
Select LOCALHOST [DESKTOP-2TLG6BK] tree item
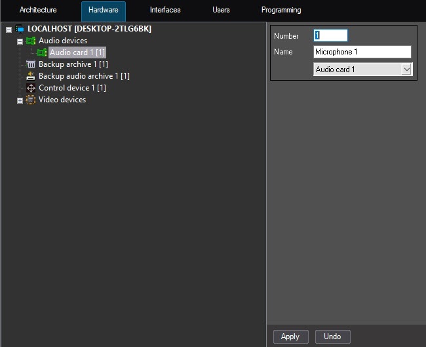pos(89,29)
